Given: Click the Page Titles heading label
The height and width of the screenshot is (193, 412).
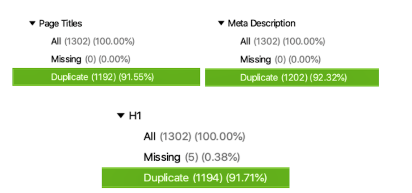Looking at the screenshot, I should pos(61,23).
